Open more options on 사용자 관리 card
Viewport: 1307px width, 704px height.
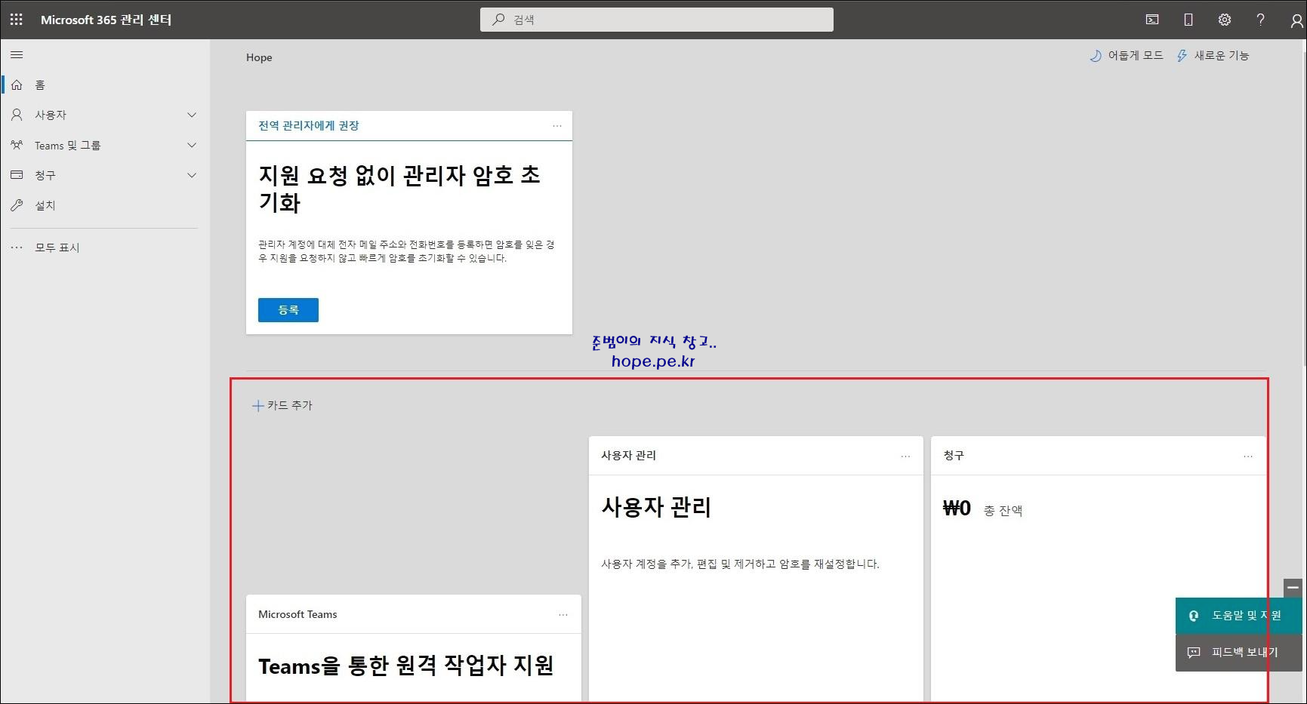coord(905,457)
